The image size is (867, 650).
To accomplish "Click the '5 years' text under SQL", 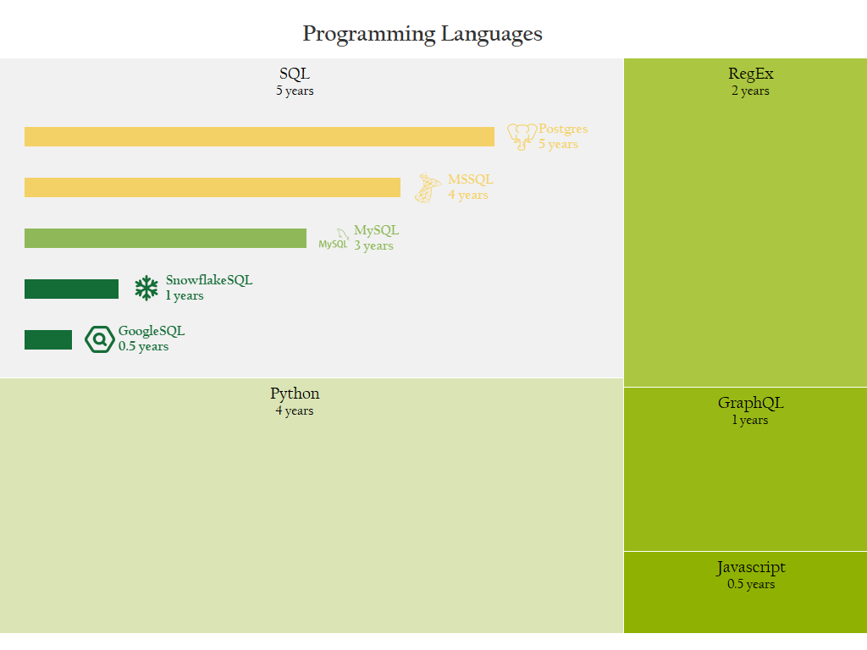I will 295,91.
